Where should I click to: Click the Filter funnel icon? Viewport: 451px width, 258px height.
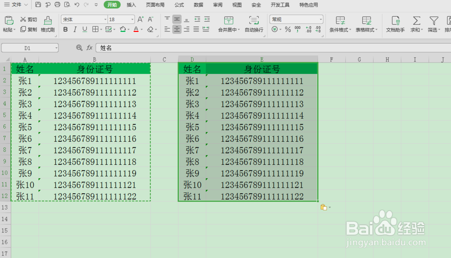(x=434, y=21)
